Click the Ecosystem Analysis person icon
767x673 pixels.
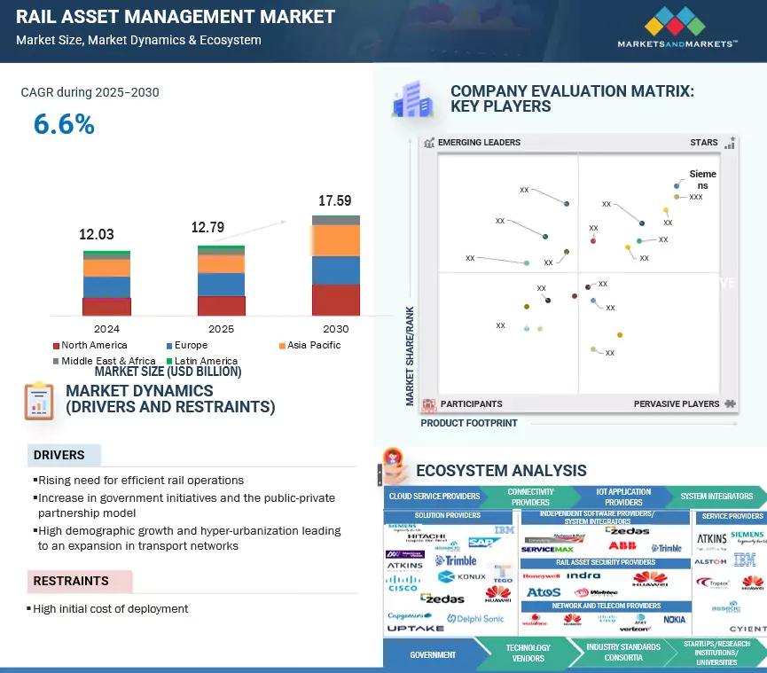390,464
